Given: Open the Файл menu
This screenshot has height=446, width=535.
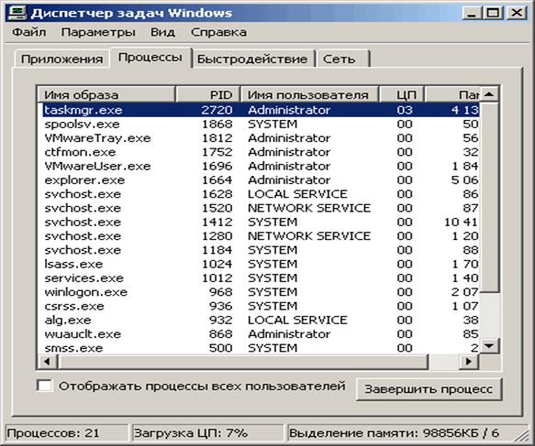Looking at the screenshot, I should coord(29,32).
